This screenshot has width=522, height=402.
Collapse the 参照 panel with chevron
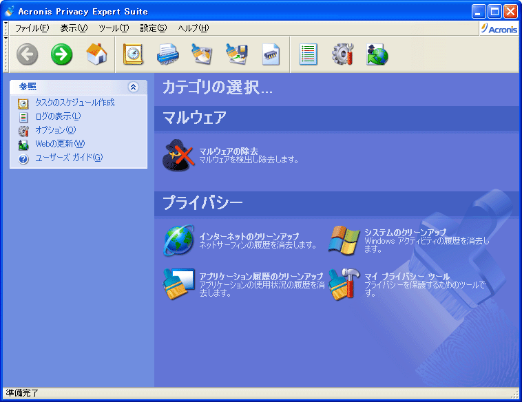click(x=133, y=87)
